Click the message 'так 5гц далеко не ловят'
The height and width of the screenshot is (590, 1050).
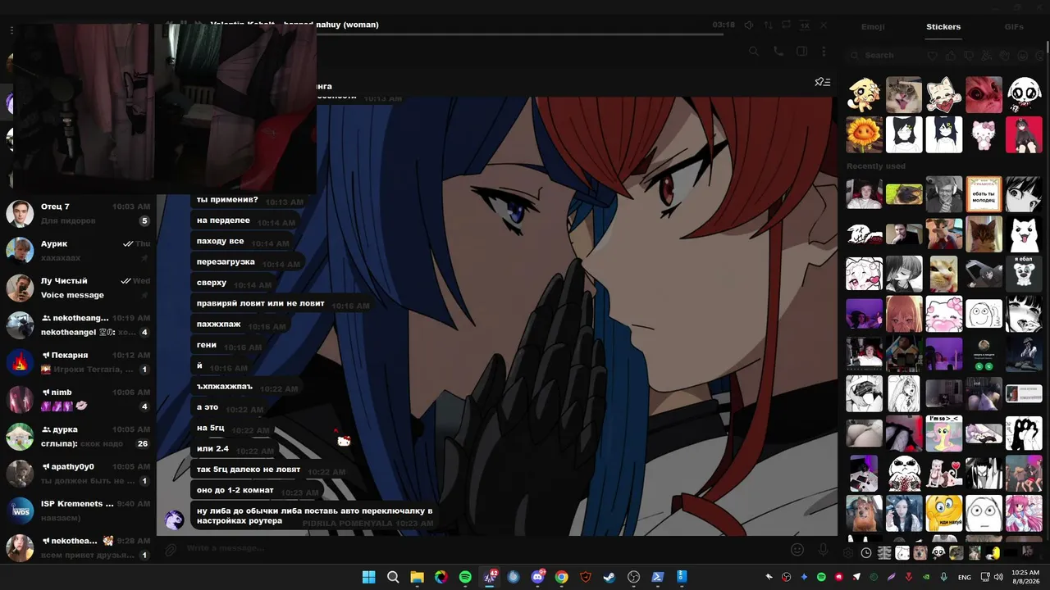click(271, 470)
